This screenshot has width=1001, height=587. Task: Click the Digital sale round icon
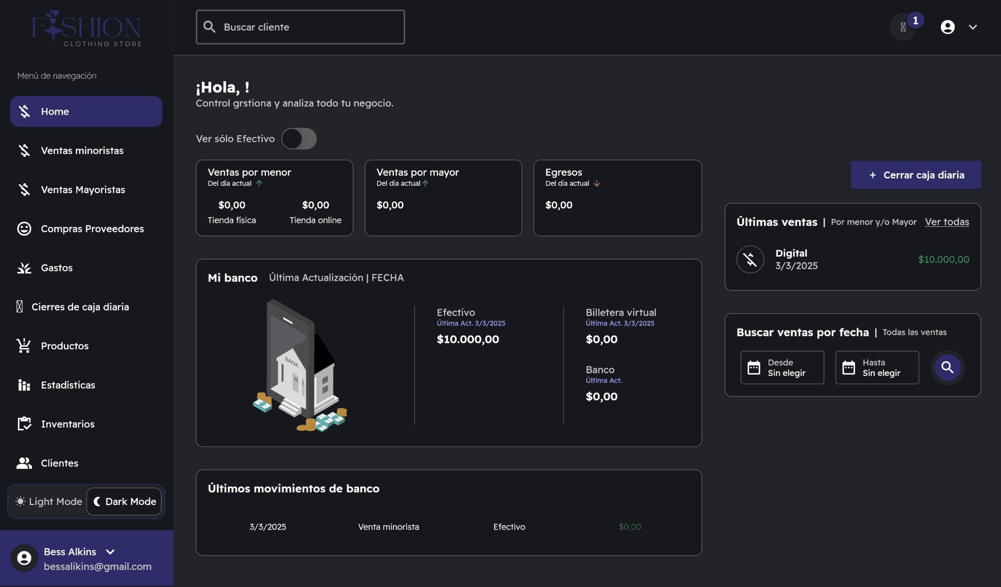point(750,259)
